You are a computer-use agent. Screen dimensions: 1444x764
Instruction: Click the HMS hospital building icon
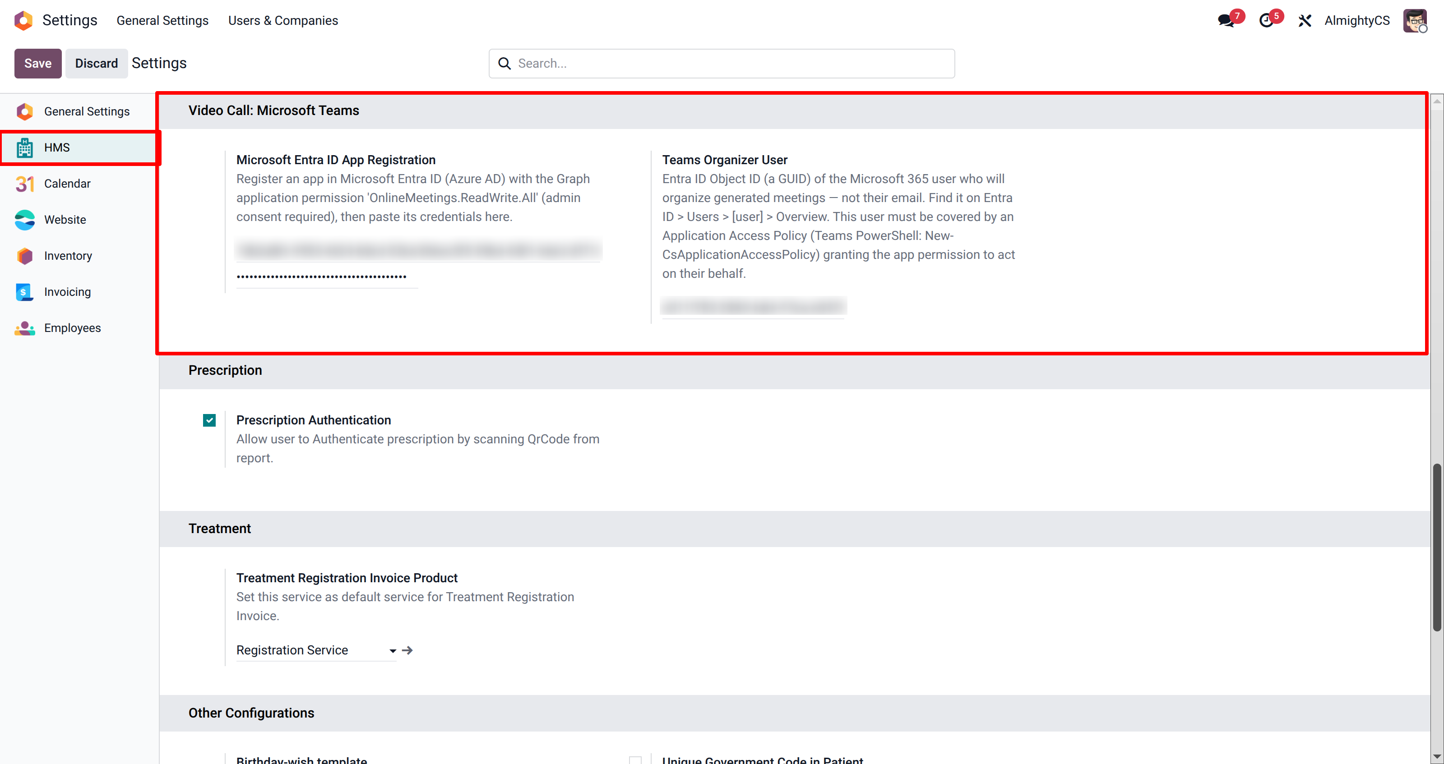(25, 148)
